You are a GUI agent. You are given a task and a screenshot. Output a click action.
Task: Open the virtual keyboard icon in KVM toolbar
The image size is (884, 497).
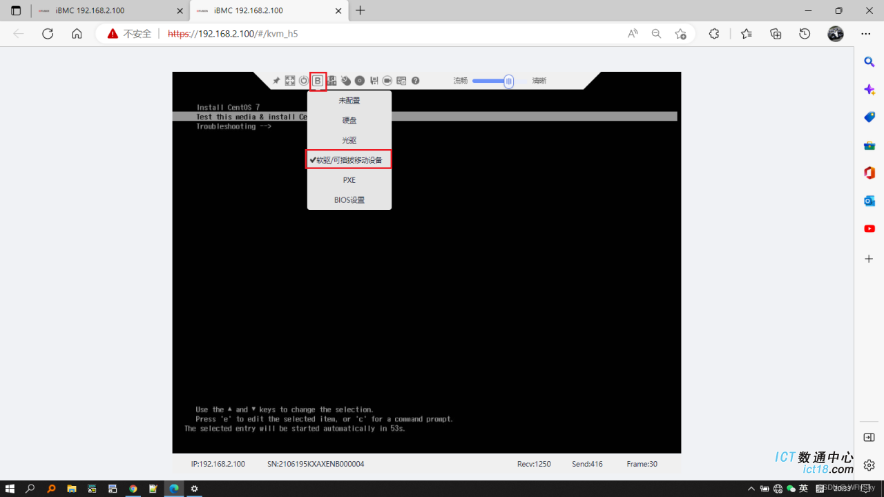[401, 81]
